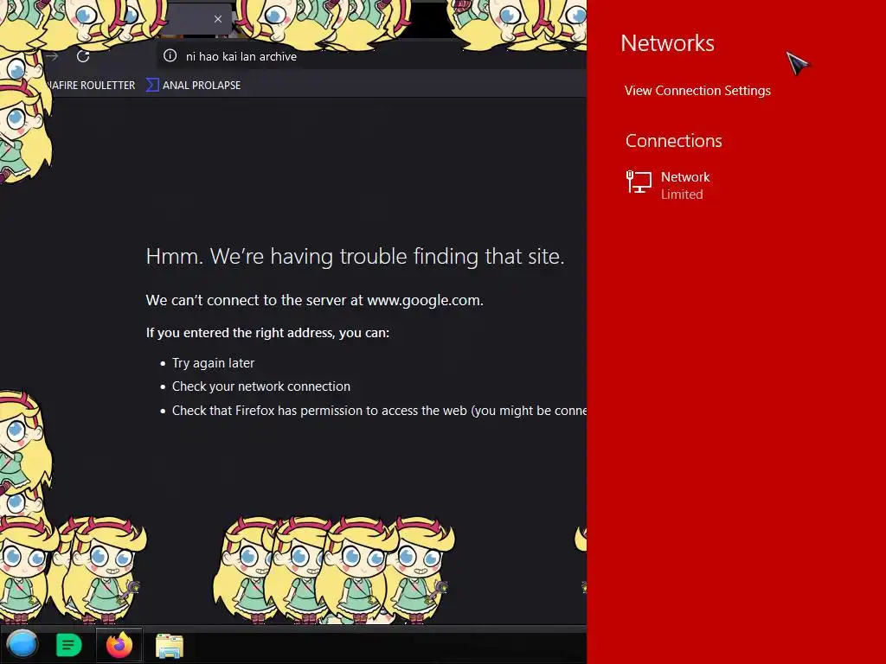Click the Networks panel heading

667,43
